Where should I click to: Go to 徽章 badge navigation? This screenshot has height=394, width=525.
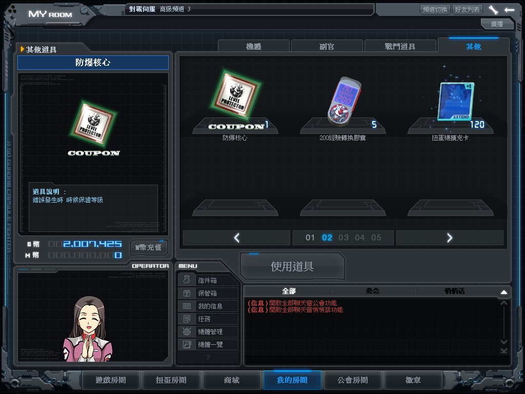click(x=413, y=380)
